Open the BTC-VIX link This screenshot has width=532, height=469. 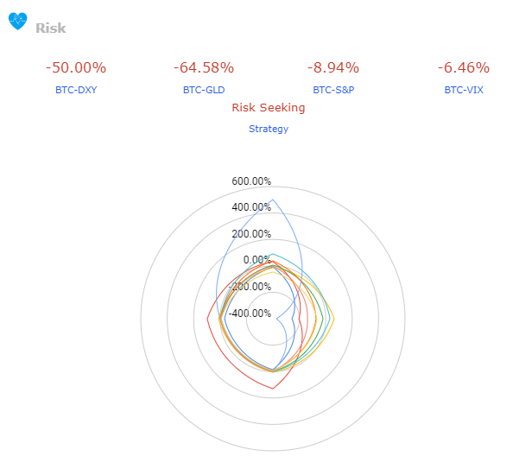pyautogui.click(x=464, y=90)
